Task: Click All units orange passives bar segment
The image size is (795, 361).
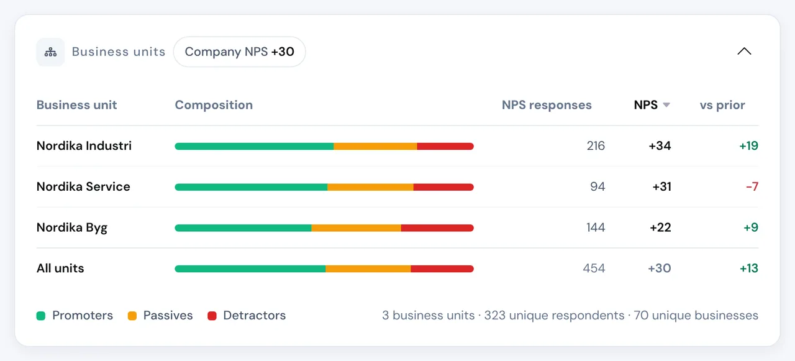Action: (x=368, y=269)
